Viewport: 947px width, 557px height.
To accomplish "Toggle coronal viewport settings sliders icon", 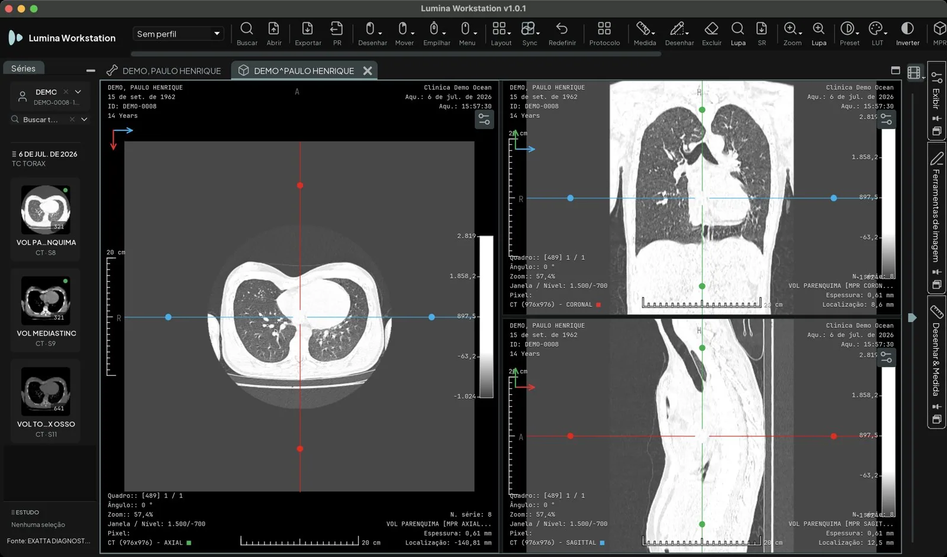I will tap(886, 119).
